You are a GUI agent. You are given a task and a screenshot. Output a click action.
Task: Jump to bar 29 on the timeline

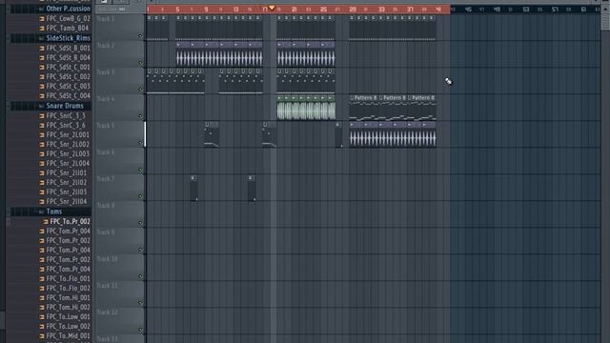coord(353,10)
